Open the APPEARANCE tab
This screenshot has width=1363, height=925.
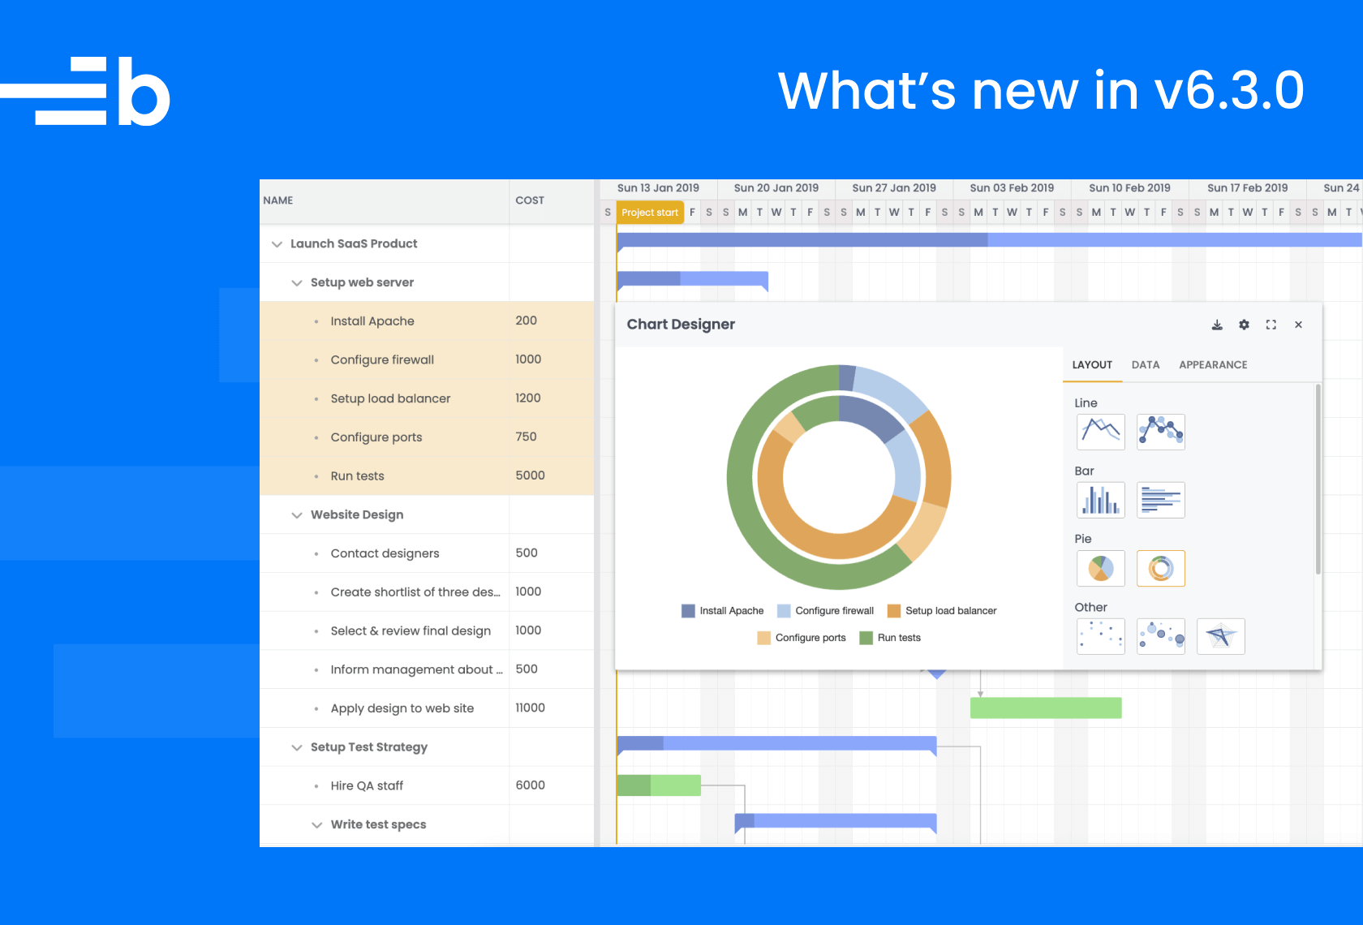1213,365
